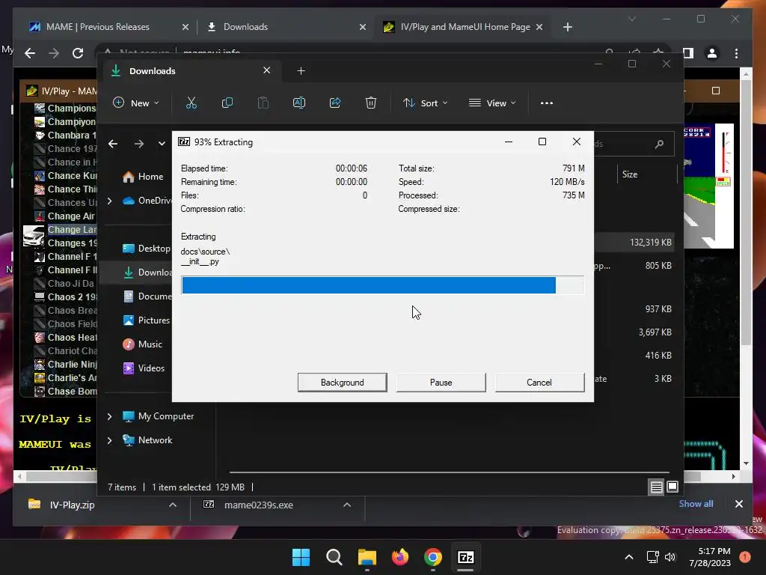766x575 pixels.
Task: Expand My Computer tree node
Action: [109, 416]
